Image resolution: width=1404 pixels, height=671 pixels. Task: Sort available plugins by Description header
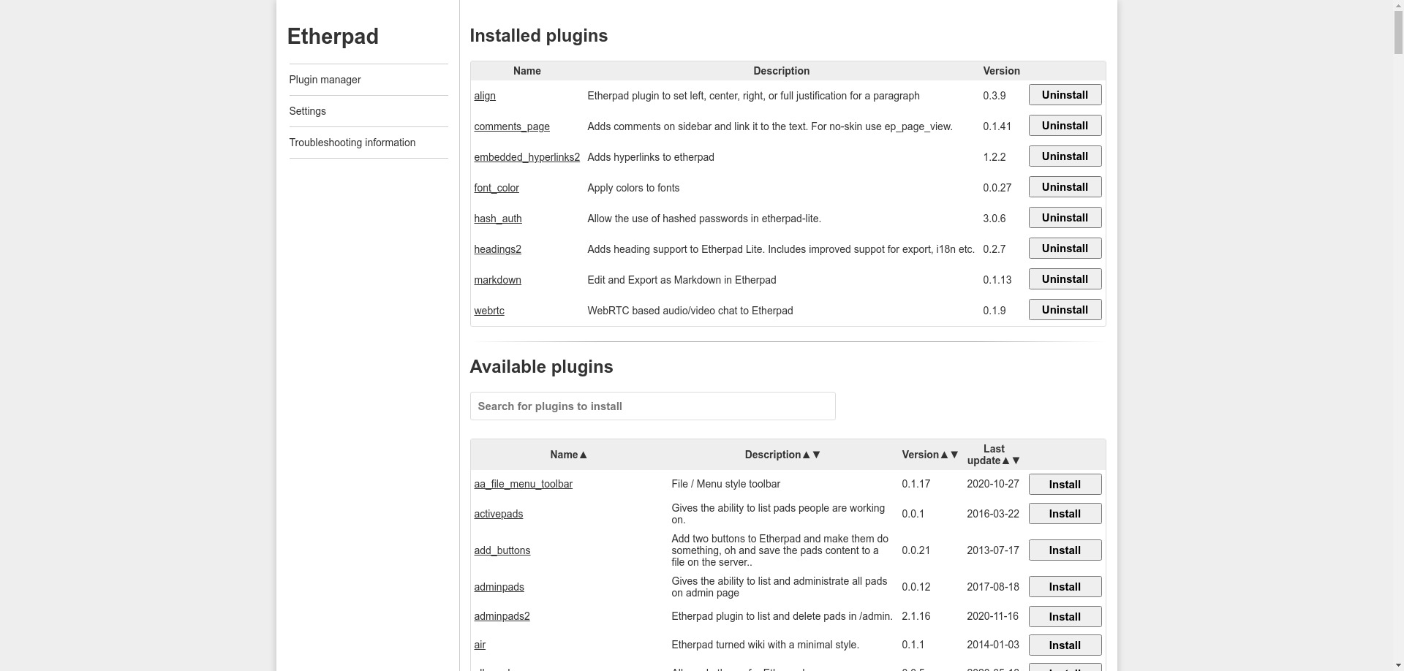[782, 455]
